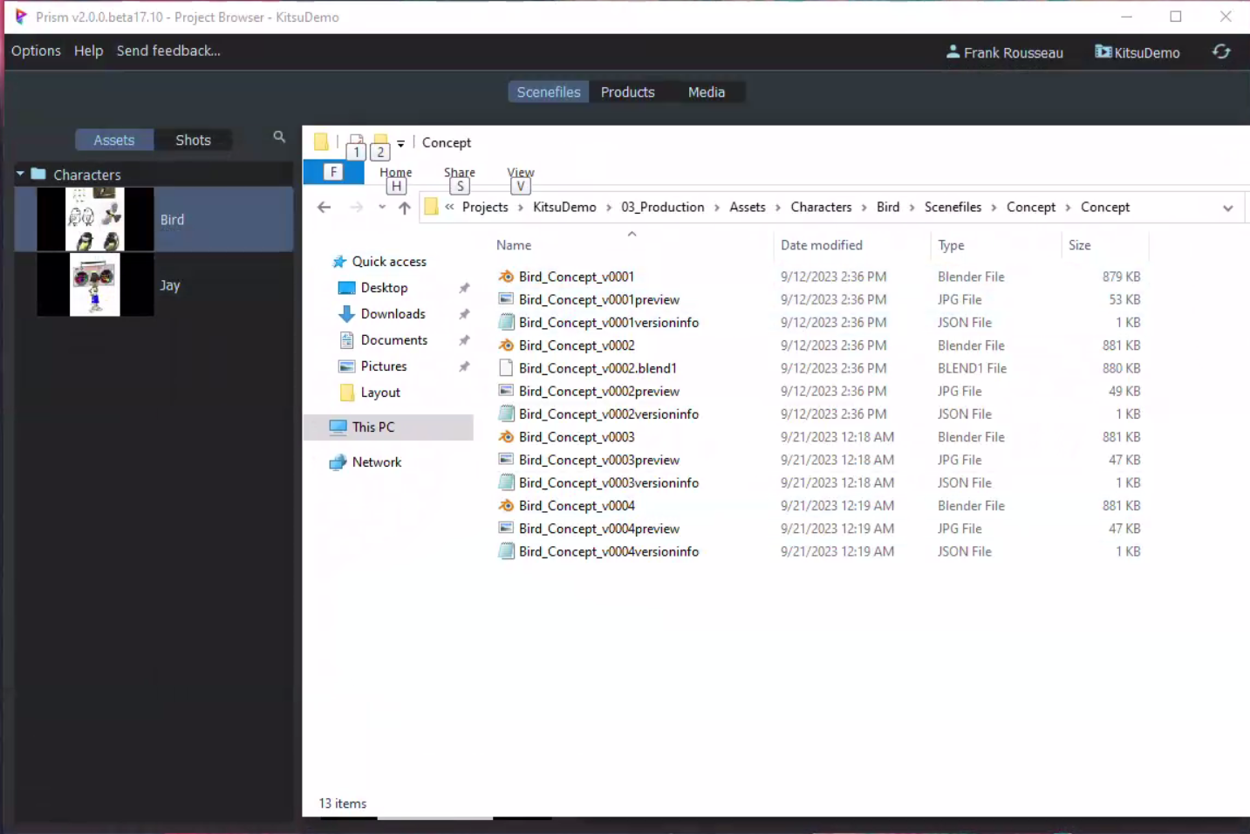Sort files by the Size column header
1250x834 pixels.
[1080, 245]
